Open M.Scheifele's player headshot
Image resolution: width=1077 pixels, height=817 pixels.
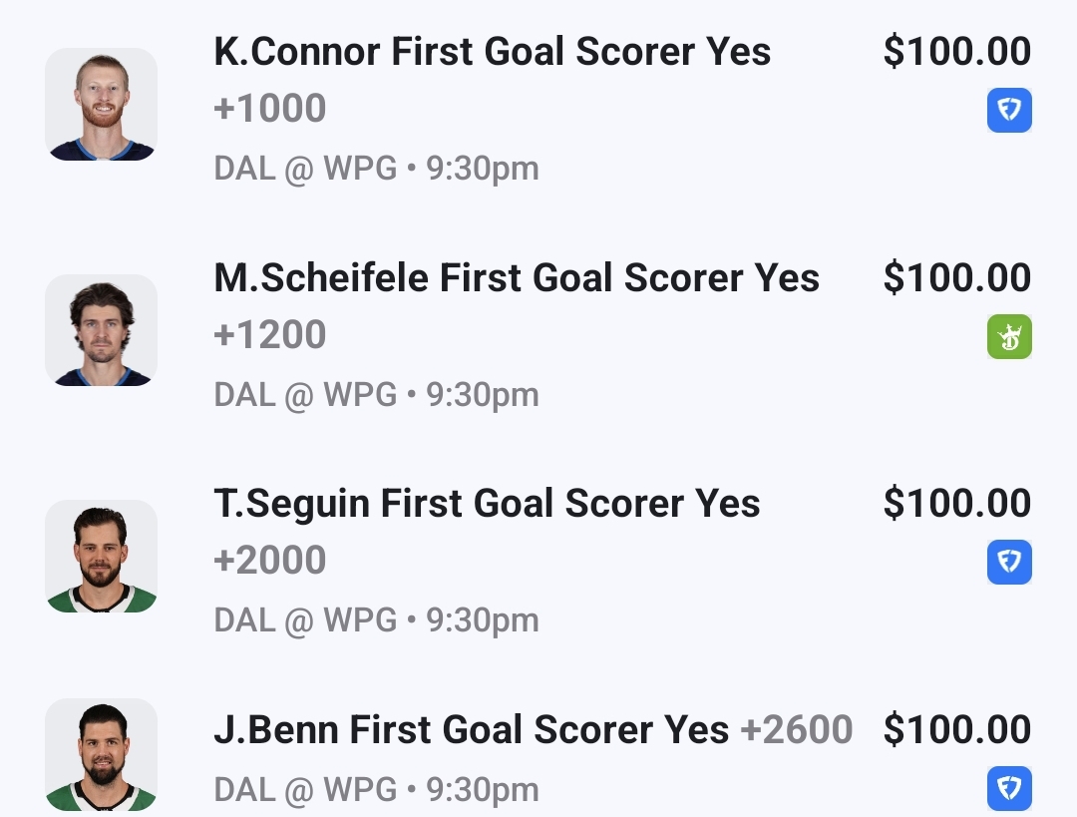(x=101, y=330)
